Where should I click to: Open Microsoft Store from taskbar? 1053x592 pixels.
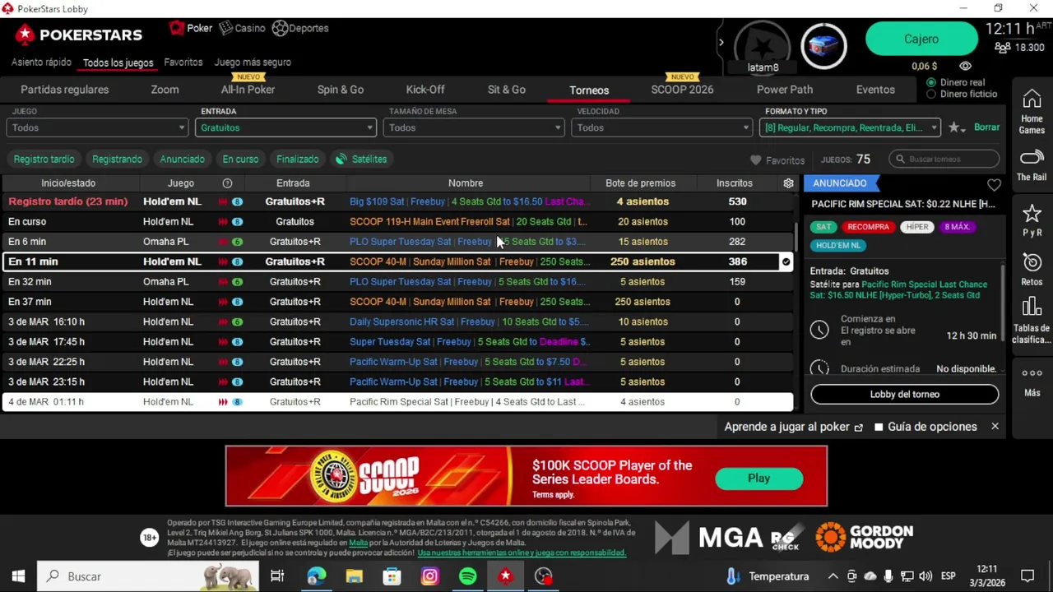click(392, 576)
